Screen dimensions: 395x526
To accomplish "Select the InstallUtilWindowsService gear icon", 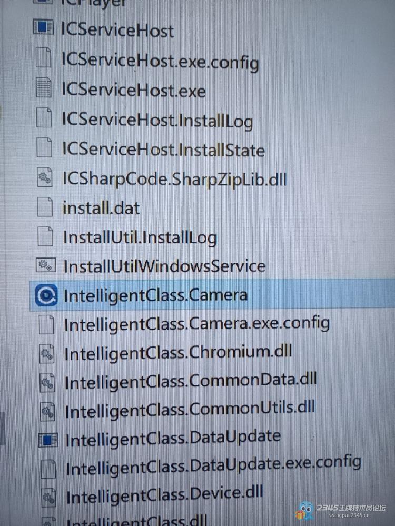I will [46, 265].
